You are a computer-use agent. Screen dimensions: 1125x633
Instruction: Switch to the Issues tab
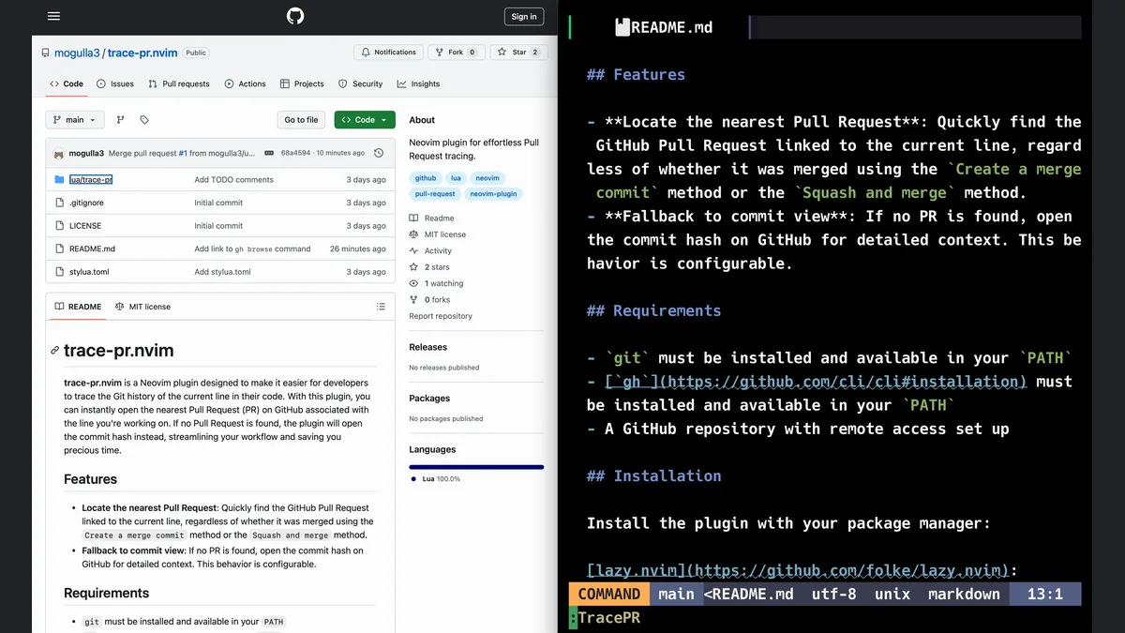[115, 83]
